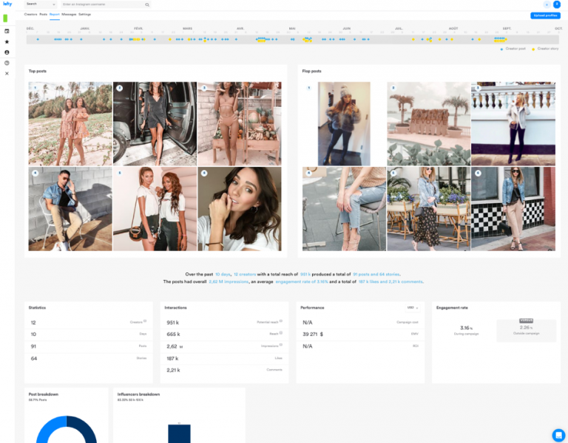Click 'engagement rate of 3.16%' link
The height and width of the screenshot is (443, 568).
[x=302, y=281]
